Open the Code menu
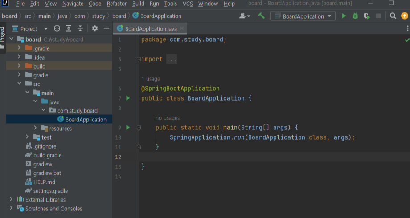Viewport: 410px width, 218px height. (94, 4)
